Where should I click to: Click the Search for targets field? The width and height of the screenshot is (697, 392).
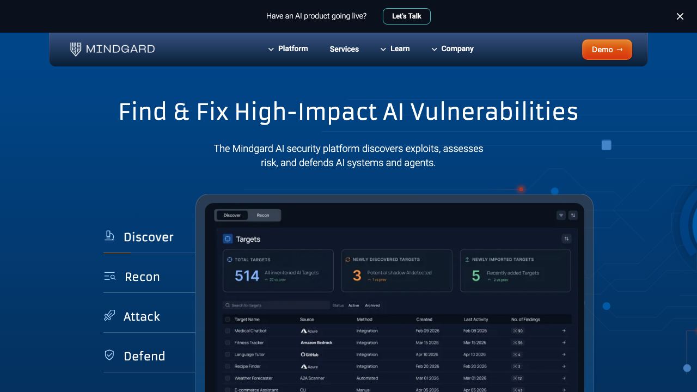pyautogui.click(x=277, y=305)
